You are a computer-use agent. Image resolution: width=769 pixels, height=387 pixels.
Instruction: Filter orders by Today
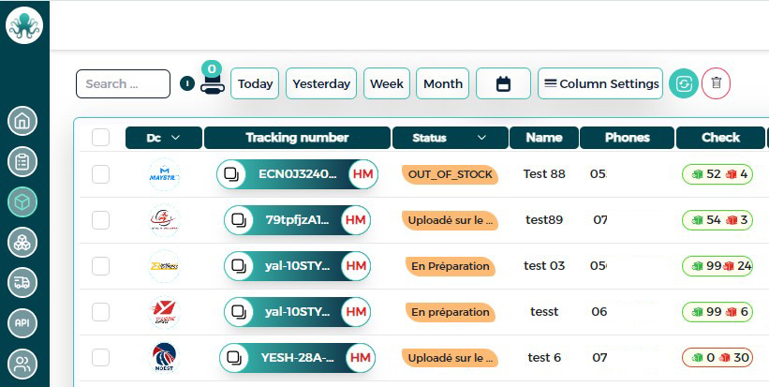click(255, 83)
